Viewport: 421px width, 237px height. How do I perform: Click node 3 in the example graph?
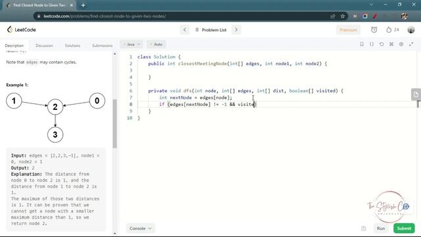55,134
